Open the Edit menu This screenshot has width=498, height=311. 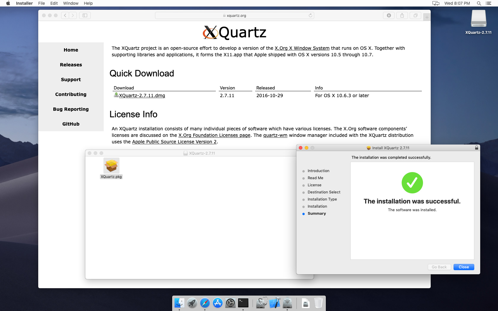pyautogui.click(x=54, y=3)
